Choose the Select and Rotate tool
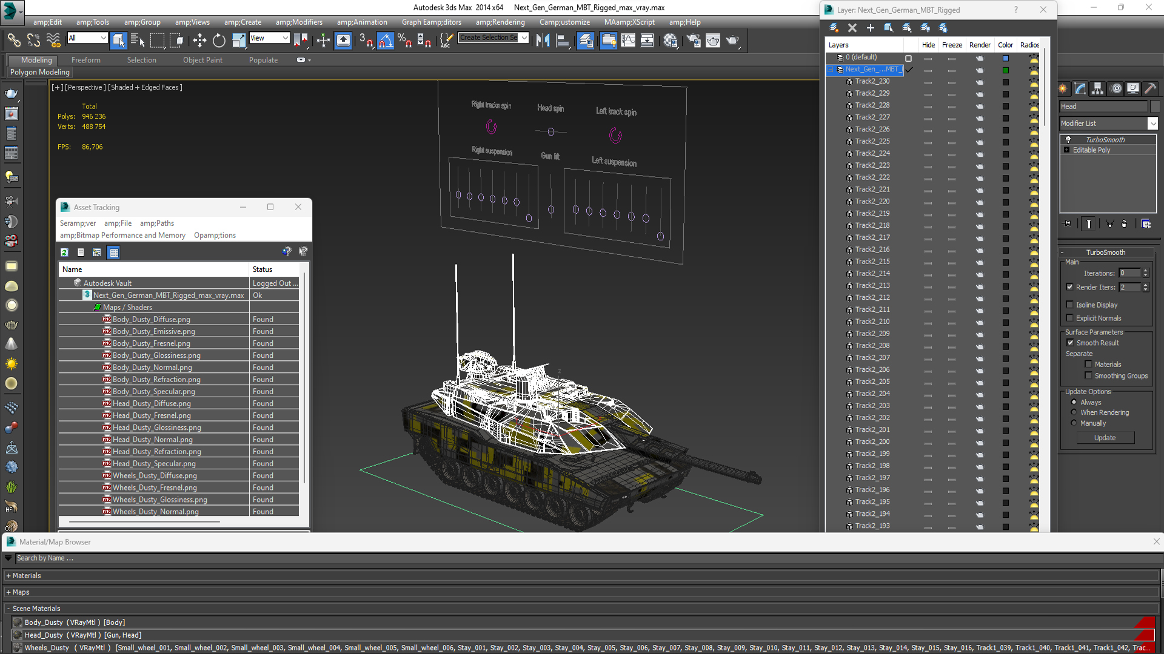Viewport: 1164px width, 654px height. click(219, 41)
